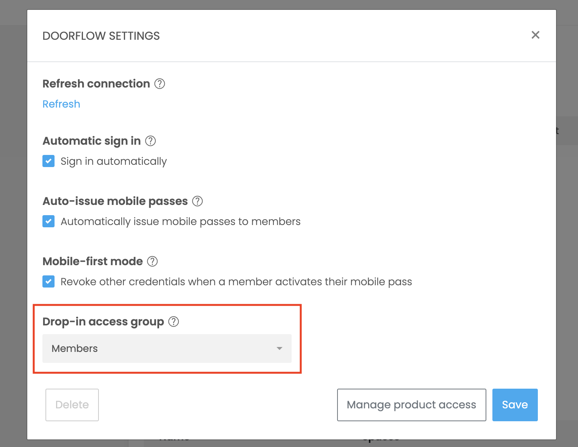Click the "Automatically issue mobile passes to members" text
The height and width of the screenshot is (447, 578).
pyautogui.click(x=180, y=222)
